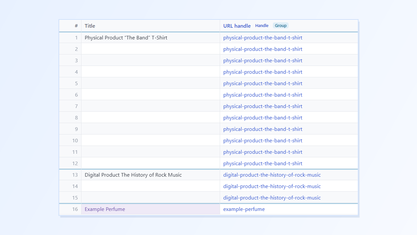Viewport: 417px width, 235px height.
Task: Click the Handle tag in header
Action: (x=262, y=26)
